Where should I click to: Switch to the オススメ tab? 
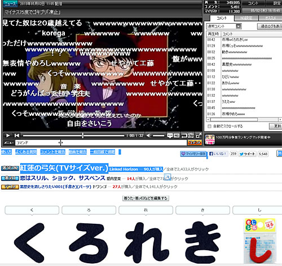tap(270, 18)
